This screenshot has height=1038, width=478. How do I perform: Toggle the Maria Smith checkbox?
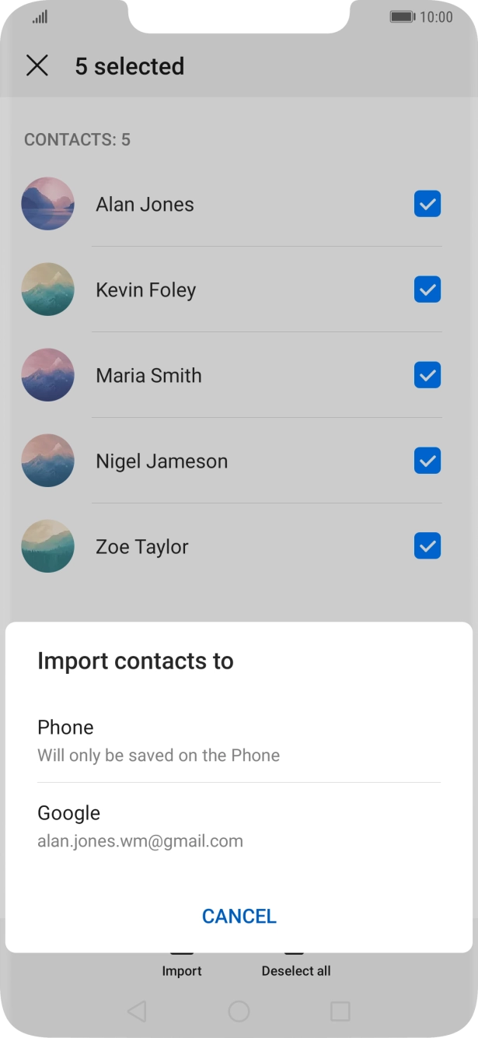point(427,375)
